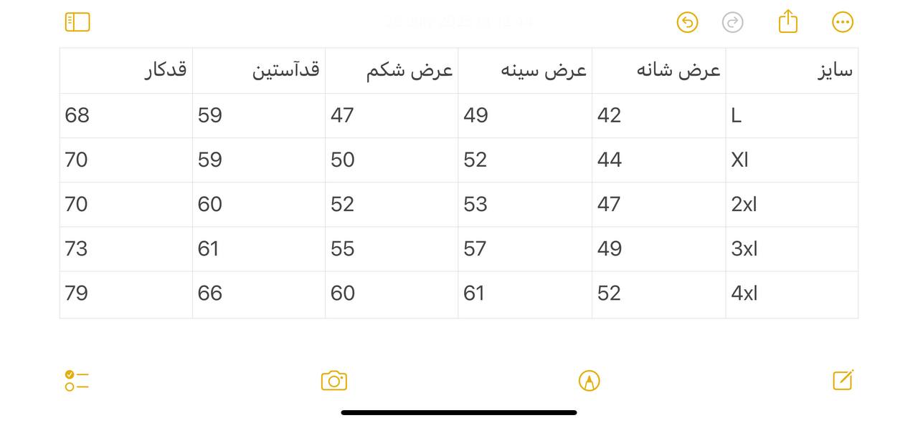Tap the cell containing size 4xl
918x423 pixels.
point(792,294)
